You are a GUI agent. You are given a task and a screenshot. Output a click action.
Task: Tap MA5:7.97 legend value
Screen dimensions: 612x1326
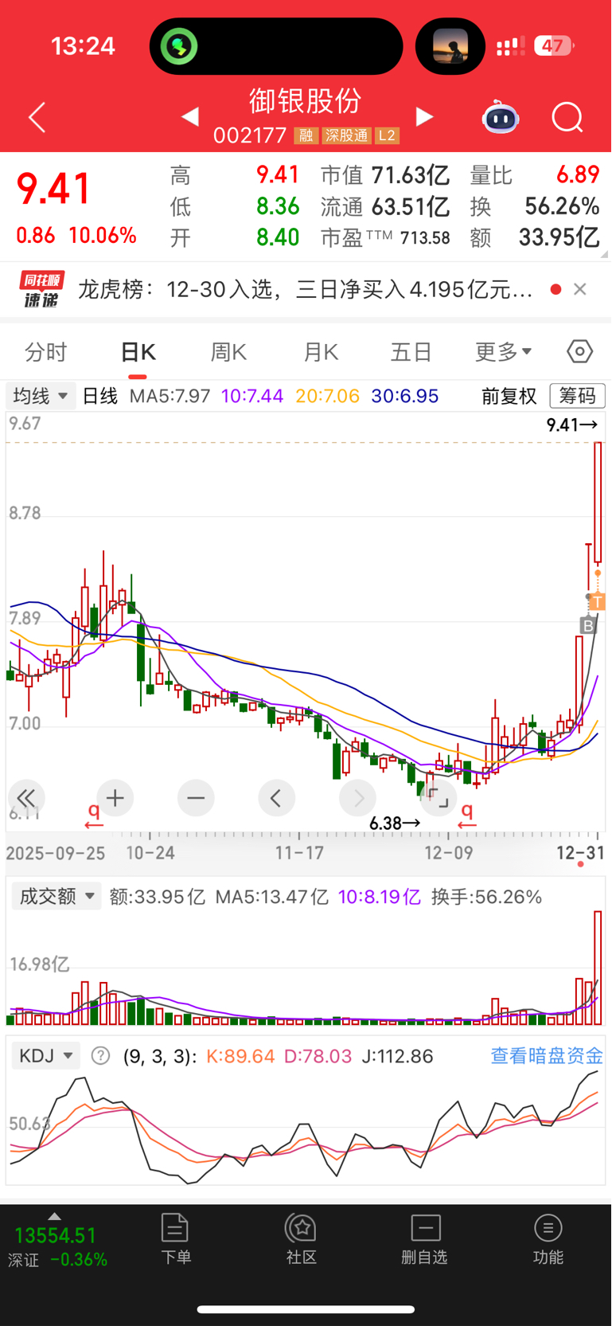[x=170, y=396]
